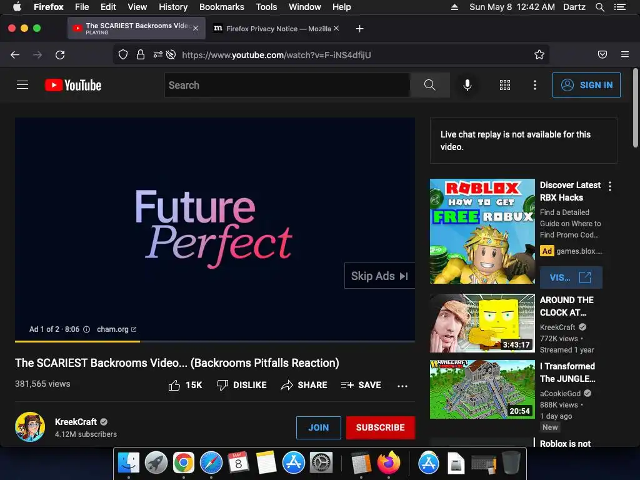Bookmark this page with star icon
The height and width of the screenshot is (480, 640).
tap(539, 55)
